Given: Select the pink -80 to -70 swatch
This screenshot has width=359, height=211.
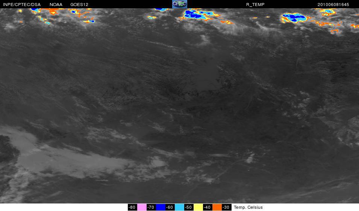Looking at the screenshot, I should 142,207.
